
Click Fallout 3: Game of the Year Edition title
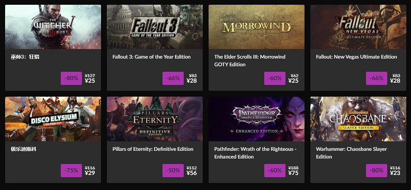tap(152, 57)
